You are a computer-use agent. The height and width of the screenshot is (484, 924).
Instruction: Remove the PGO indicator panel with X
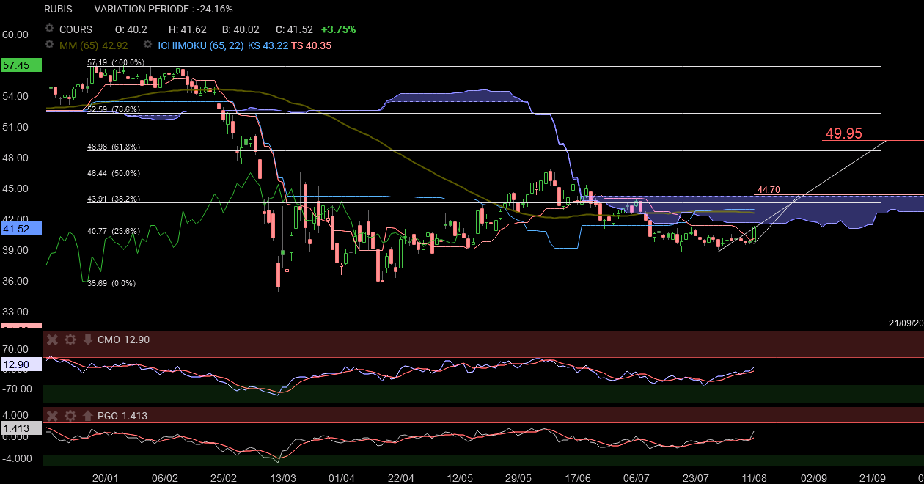pyautogui.click(x=53, y=416)
